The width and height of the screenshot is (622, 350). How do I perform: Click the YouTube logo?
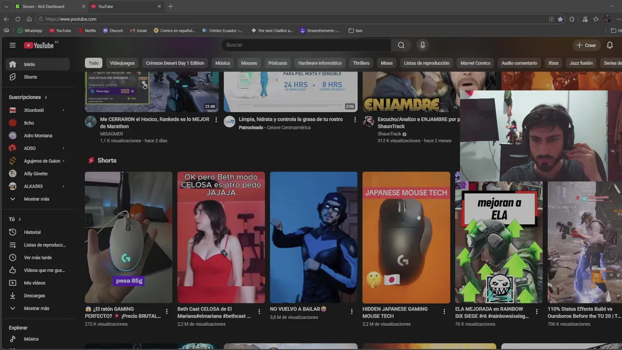39,45
